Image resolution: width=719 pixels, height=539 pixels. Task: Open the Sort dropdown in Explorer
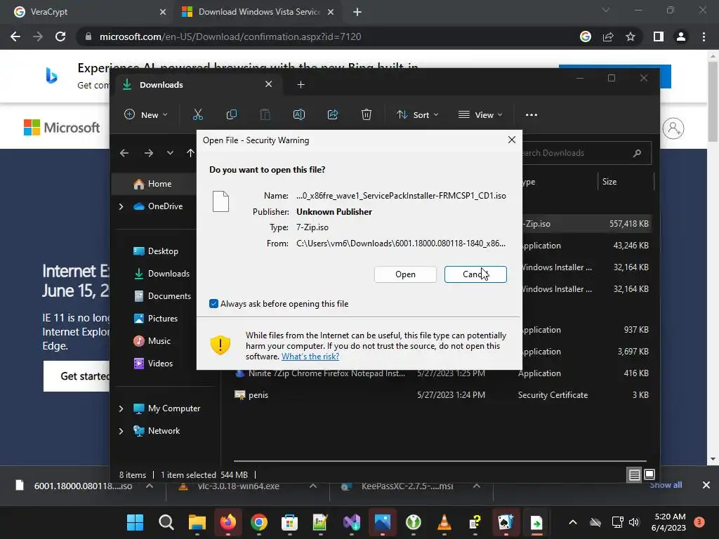click(x=417, y=114)
